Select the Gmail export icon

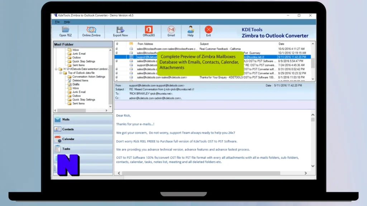coord(171,31)
